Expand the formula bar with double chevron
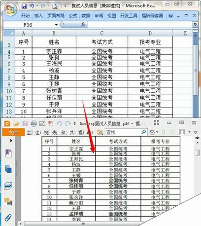This screenshot has height=226, width=201. tap(195, 25)
